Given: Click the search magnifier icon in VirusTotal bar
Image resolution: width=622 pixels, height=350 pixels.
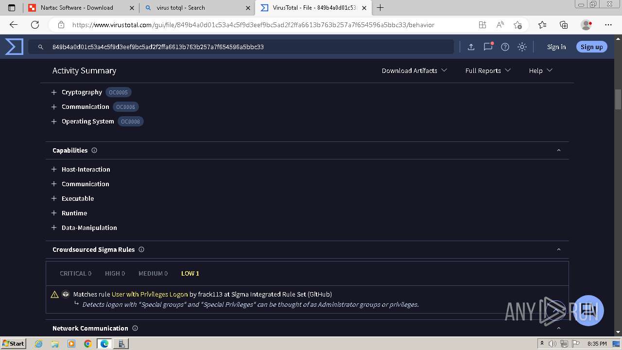Looking at the screenshot, I should [x=41, y=47].
